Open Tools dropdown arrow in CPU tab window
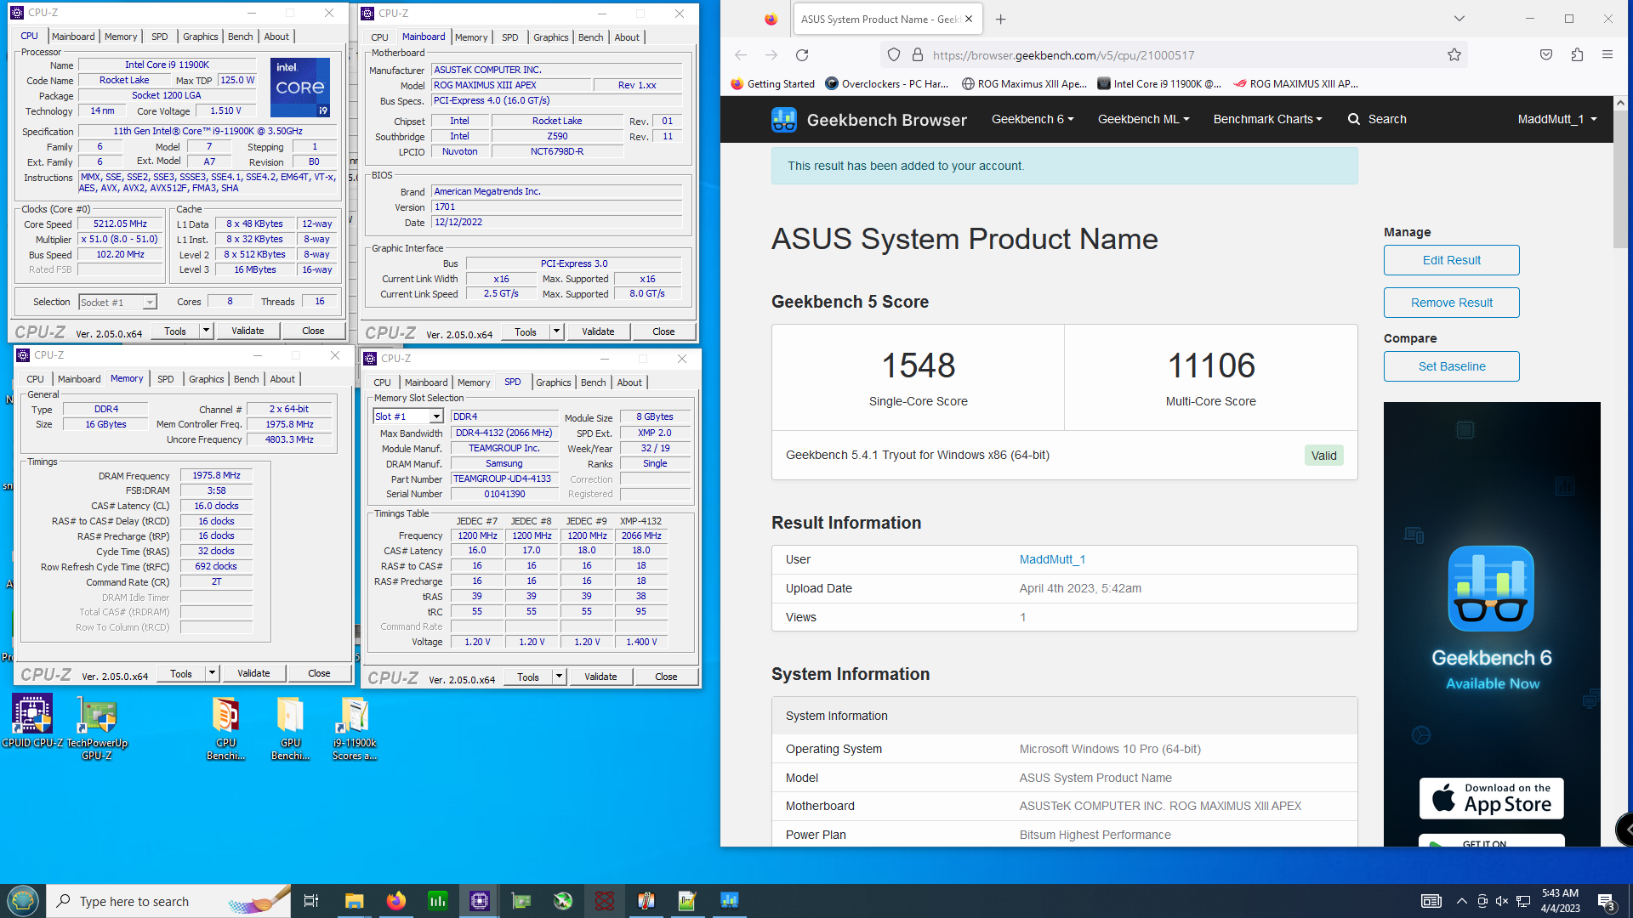Viewport: 1633px width, 918px height. click(206, 331)
